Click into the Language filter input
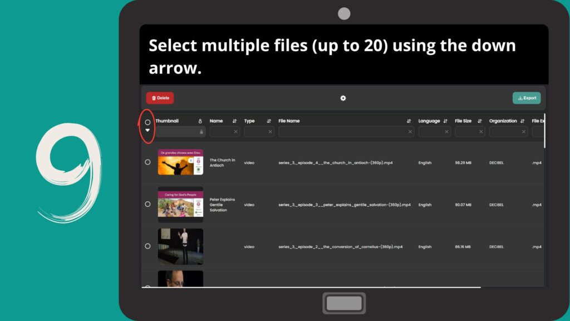Image resolution: width=570 pixels, height=321 pixels. click(x=431, y=132)
